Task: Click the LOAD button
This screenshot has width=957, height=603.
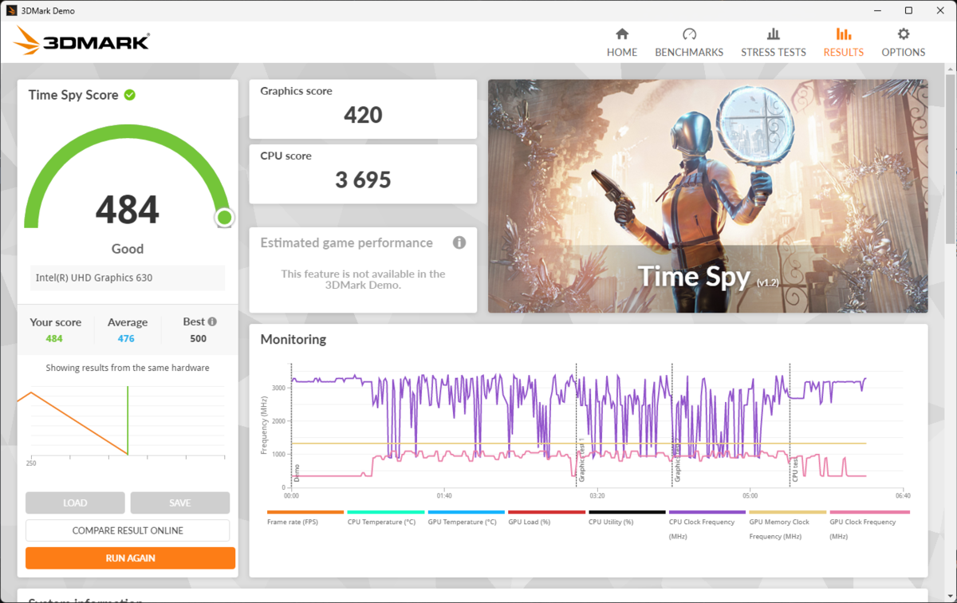Action: pos(75,503)
